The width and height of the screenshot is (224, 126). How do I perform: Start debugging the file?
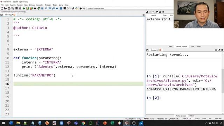pos(42,8)
